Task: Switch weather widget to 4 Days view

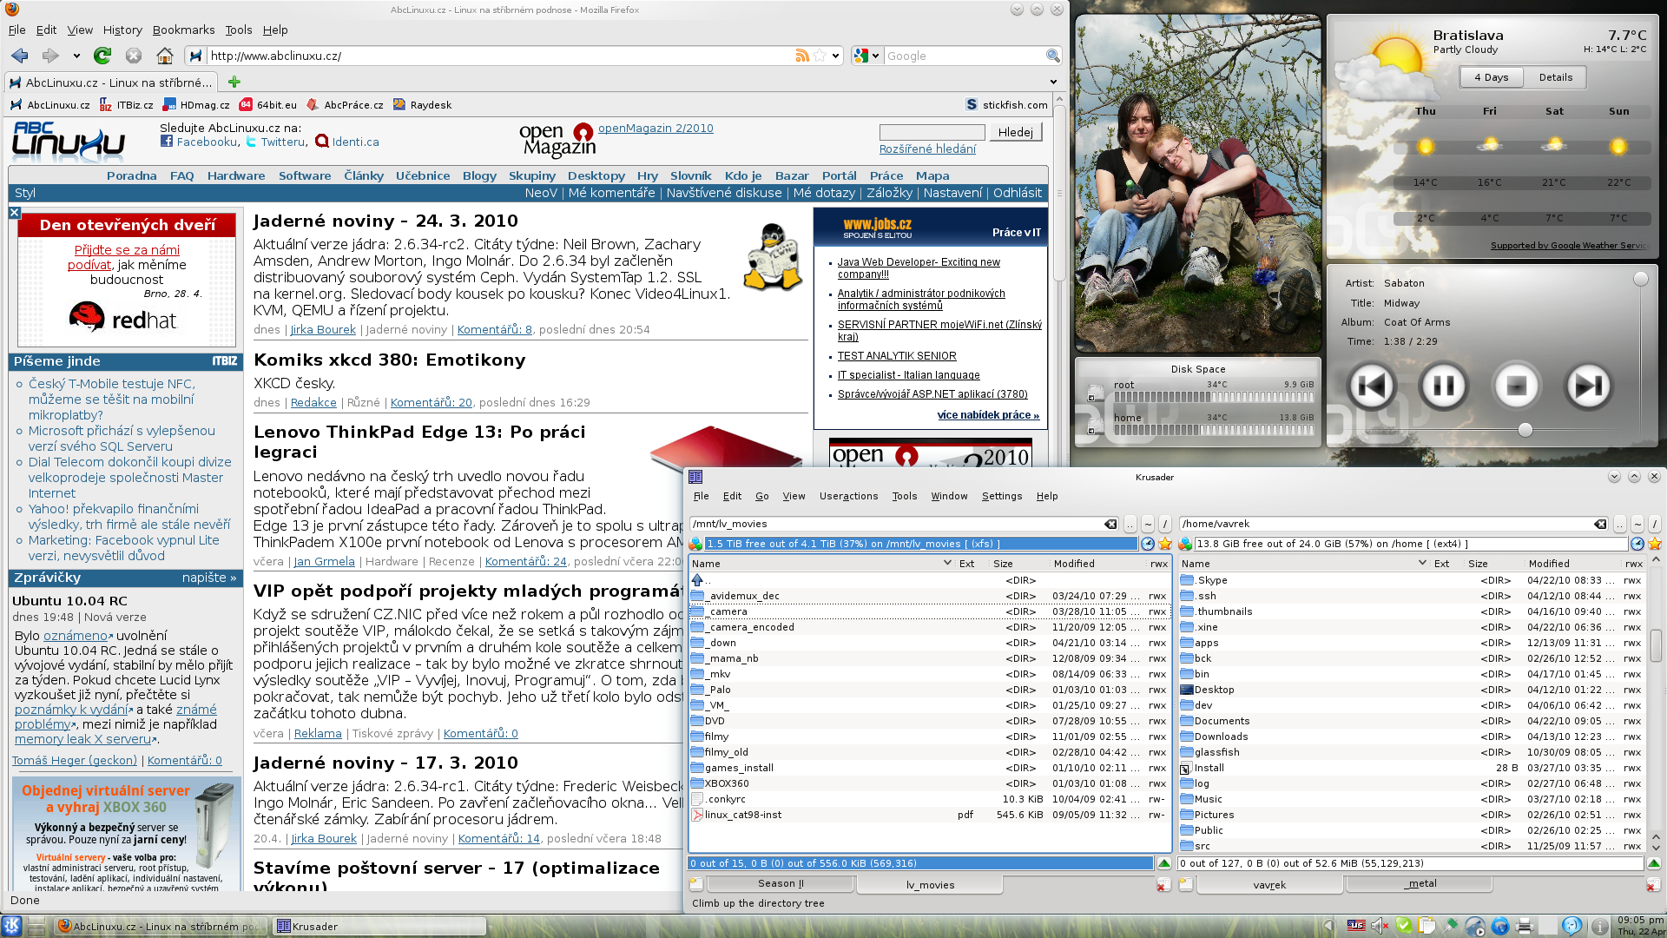Action: pos(1491,77)
